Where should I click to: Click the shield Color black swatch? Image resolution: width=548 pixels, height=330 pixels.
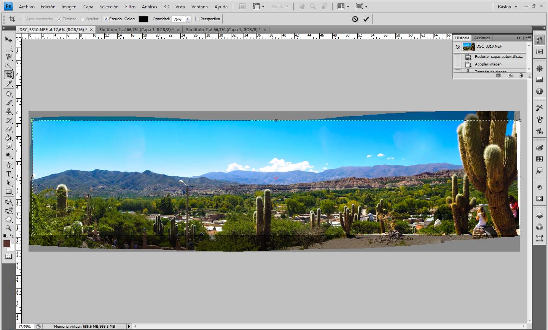coord(143,19)
